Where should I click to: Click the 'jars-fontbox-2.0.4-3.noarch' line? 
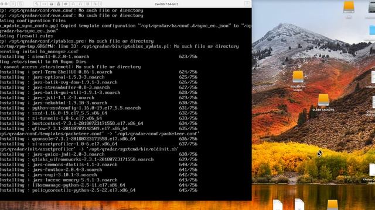point(98,170)
